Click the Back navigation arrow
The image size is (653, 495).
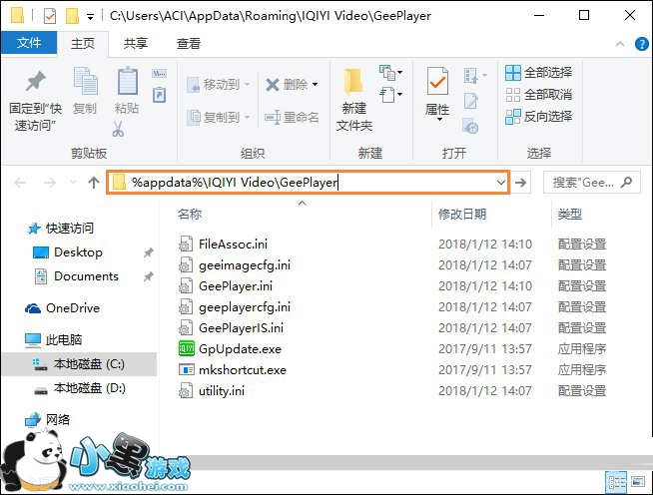point(20,183)
